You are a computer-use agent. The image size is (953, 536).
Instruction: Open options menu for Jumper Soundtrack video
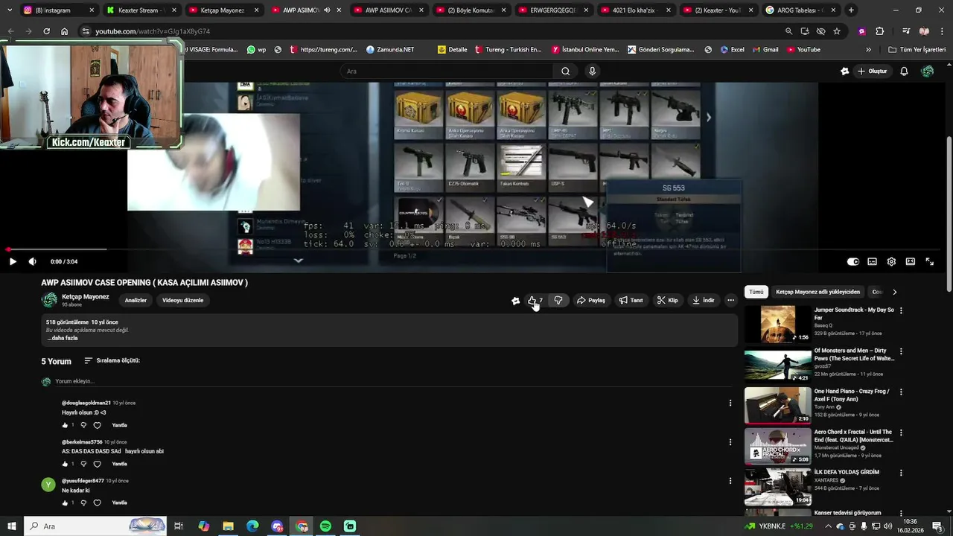click(x=901, y=310)
